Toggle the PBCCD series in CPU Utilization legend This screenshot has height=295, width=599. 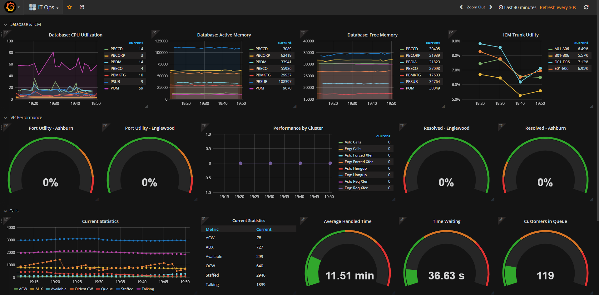(x=117, y=49)
